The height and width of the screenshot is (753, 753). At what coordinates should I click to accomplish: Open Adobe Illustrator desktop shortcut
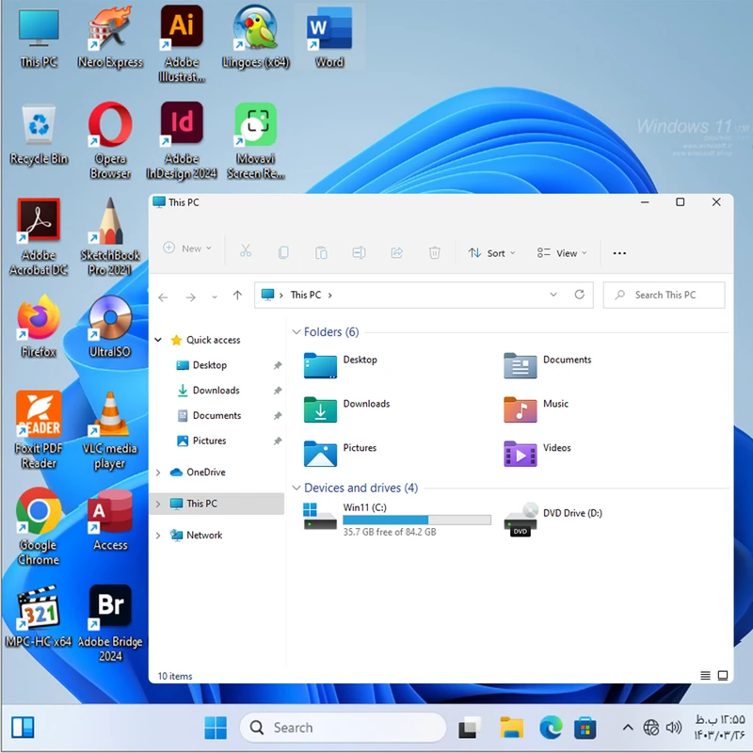coord(182,40)
